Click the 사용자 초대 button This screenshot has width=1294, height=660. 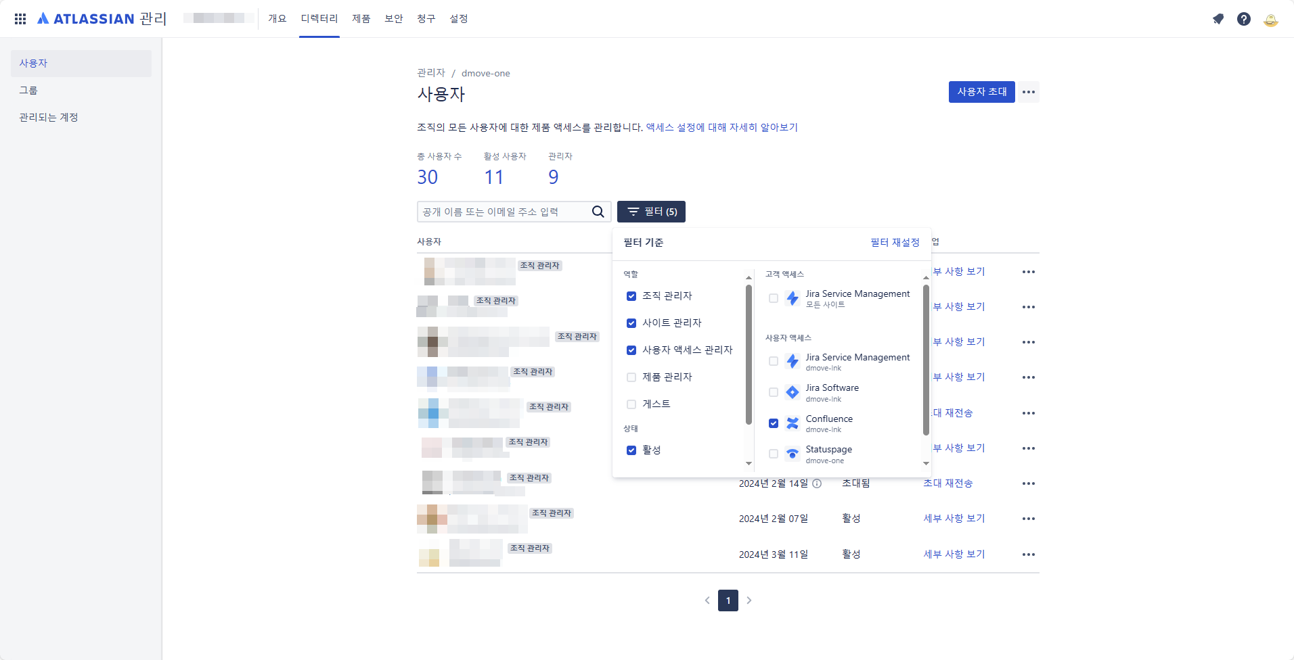click(982, 92)
